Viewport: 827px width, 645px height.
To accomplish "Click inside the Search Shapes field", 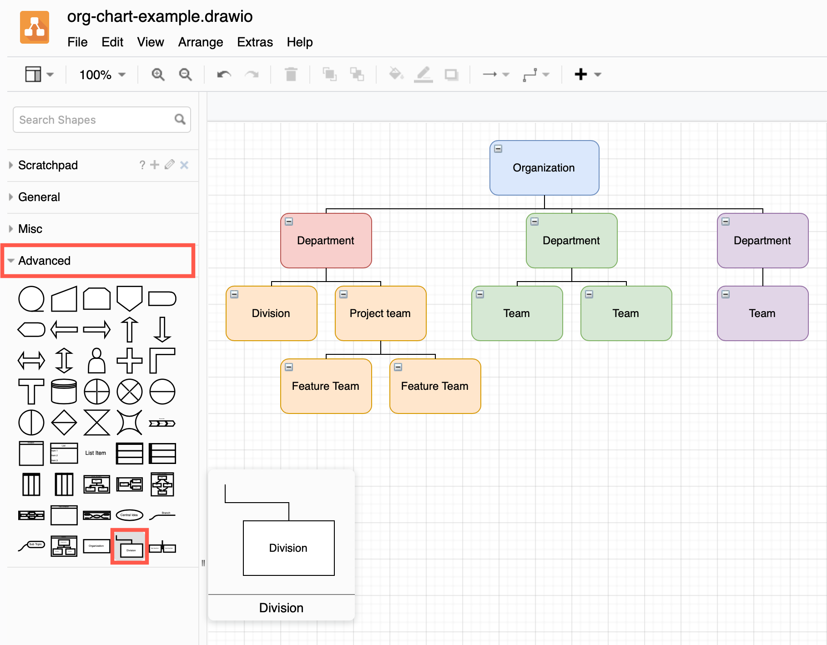I will point(91,120).
